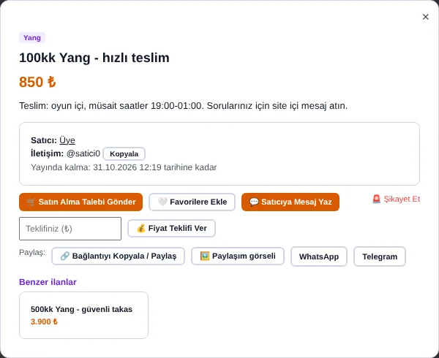Viewport: 439px width, 358px height.
Task: Click the @satici0 contact handle
Action: 83,153
